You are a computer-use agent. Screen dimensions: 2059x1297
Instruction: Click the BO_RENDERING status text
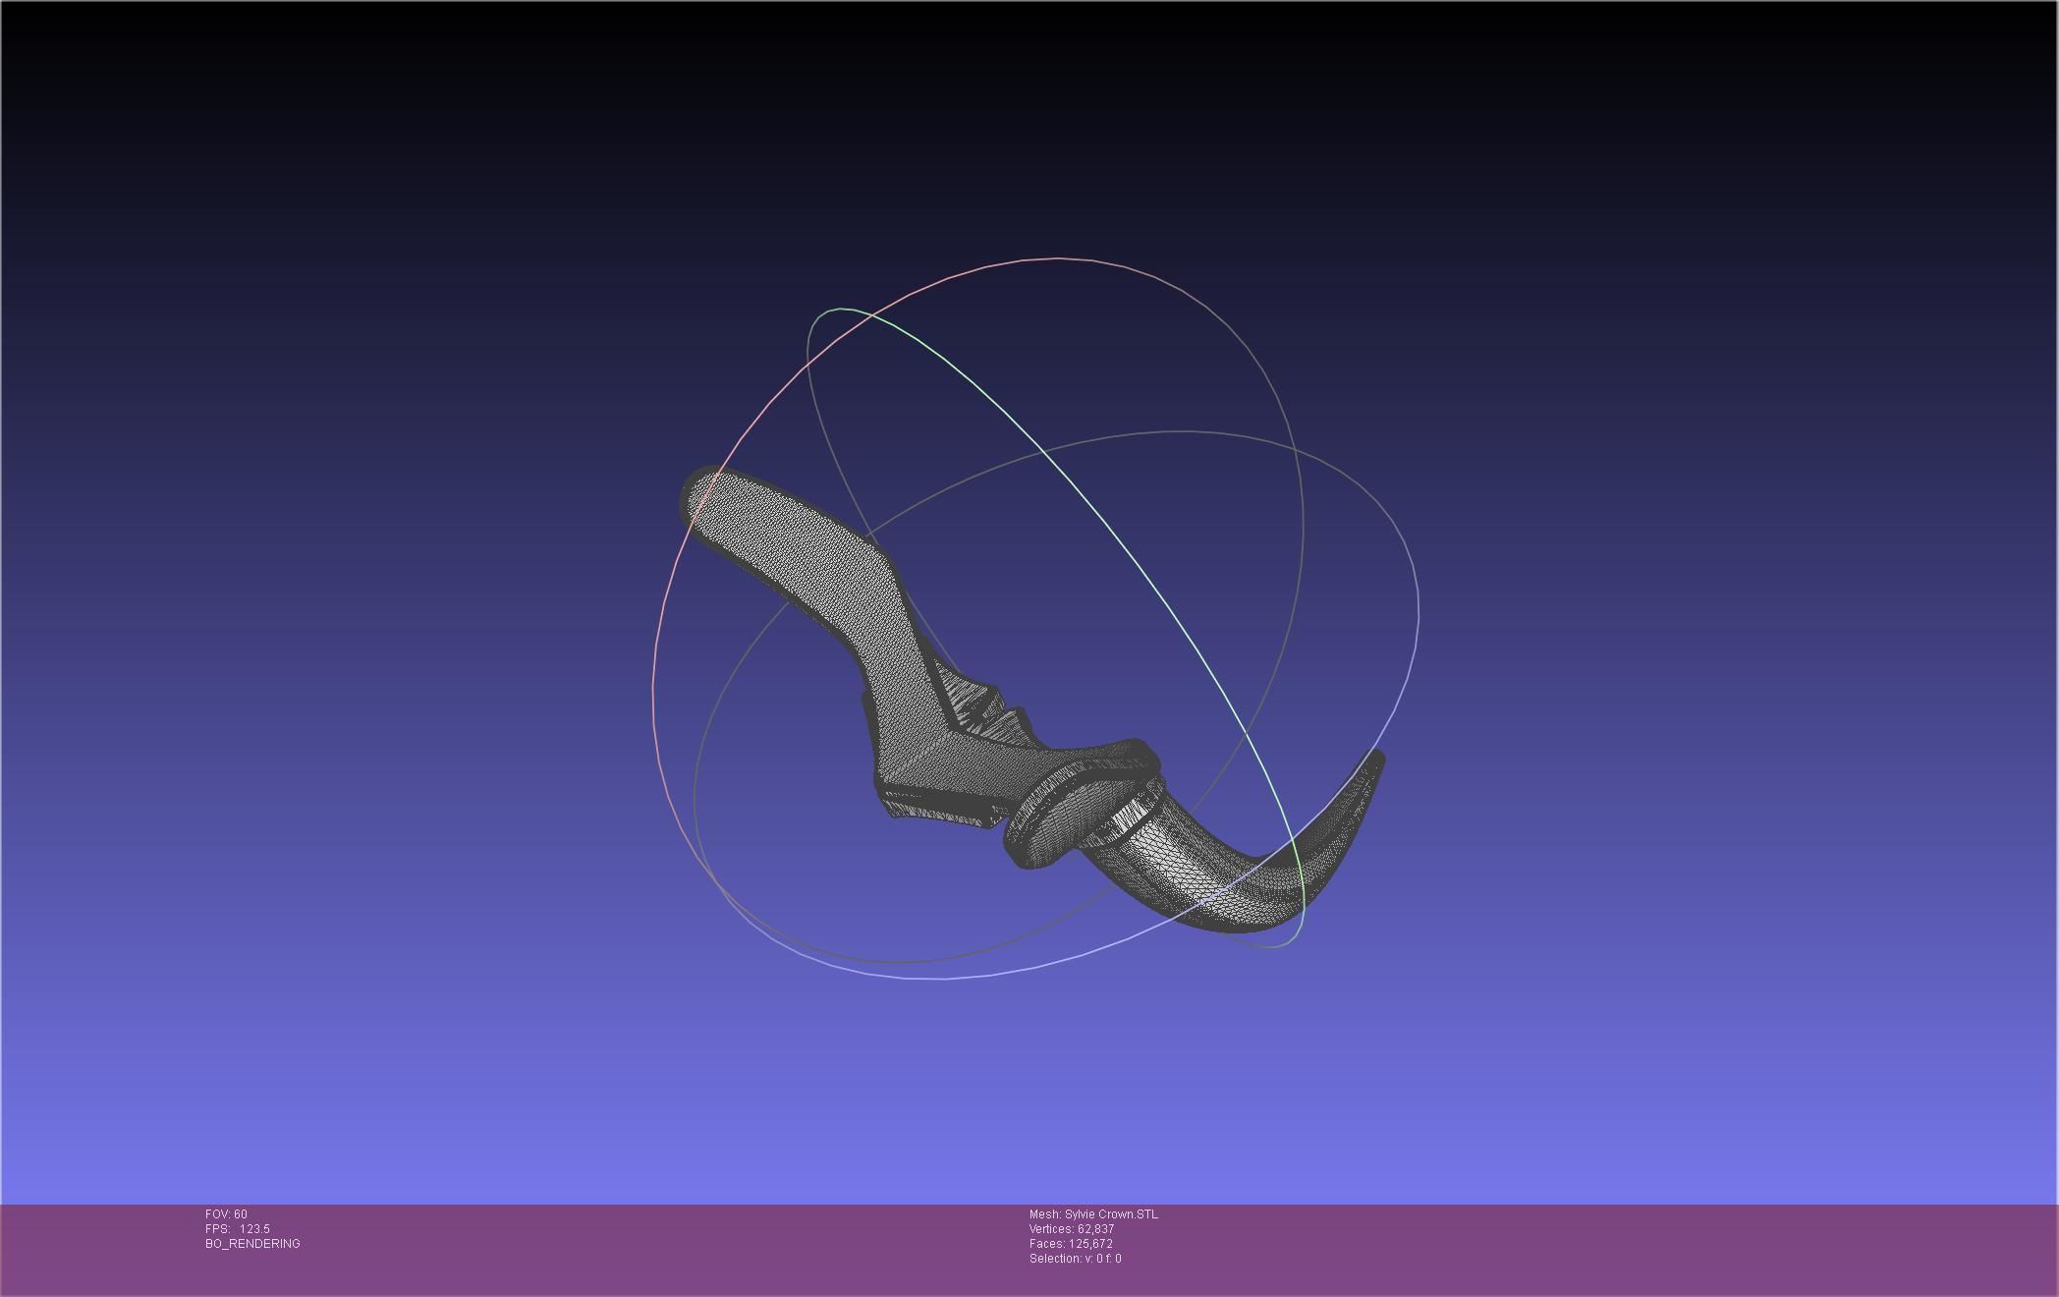click(252, 1244)
